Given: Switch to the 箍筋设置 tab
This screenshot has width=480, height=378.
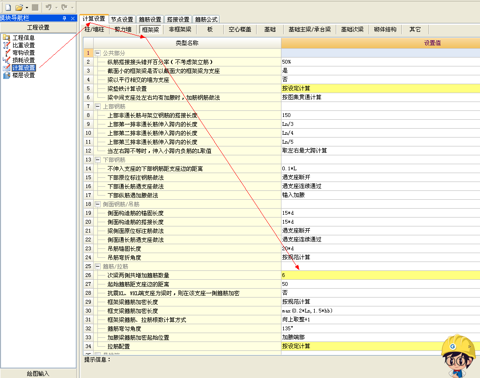Looking at the screenshot, I should click(x=150, y=19).
